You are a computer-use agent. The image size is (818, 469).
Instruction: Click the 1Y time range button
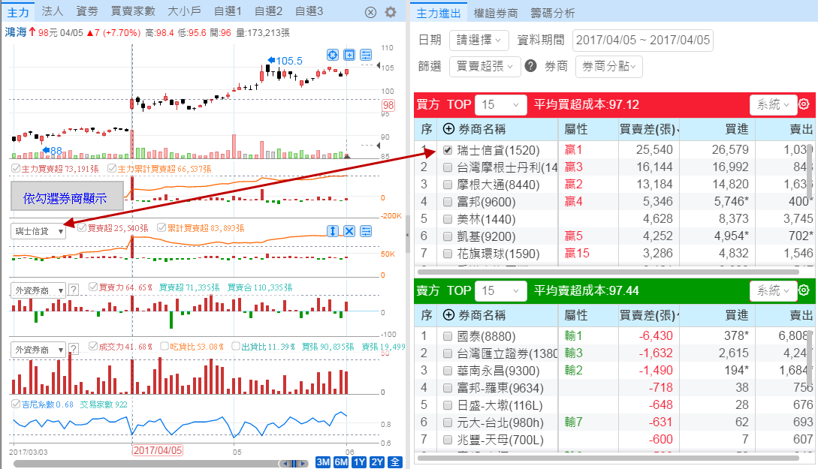pos(358,461)
